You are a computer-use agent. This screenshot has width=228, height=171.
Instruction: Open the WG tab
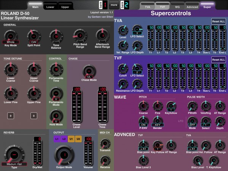(177, 6)
